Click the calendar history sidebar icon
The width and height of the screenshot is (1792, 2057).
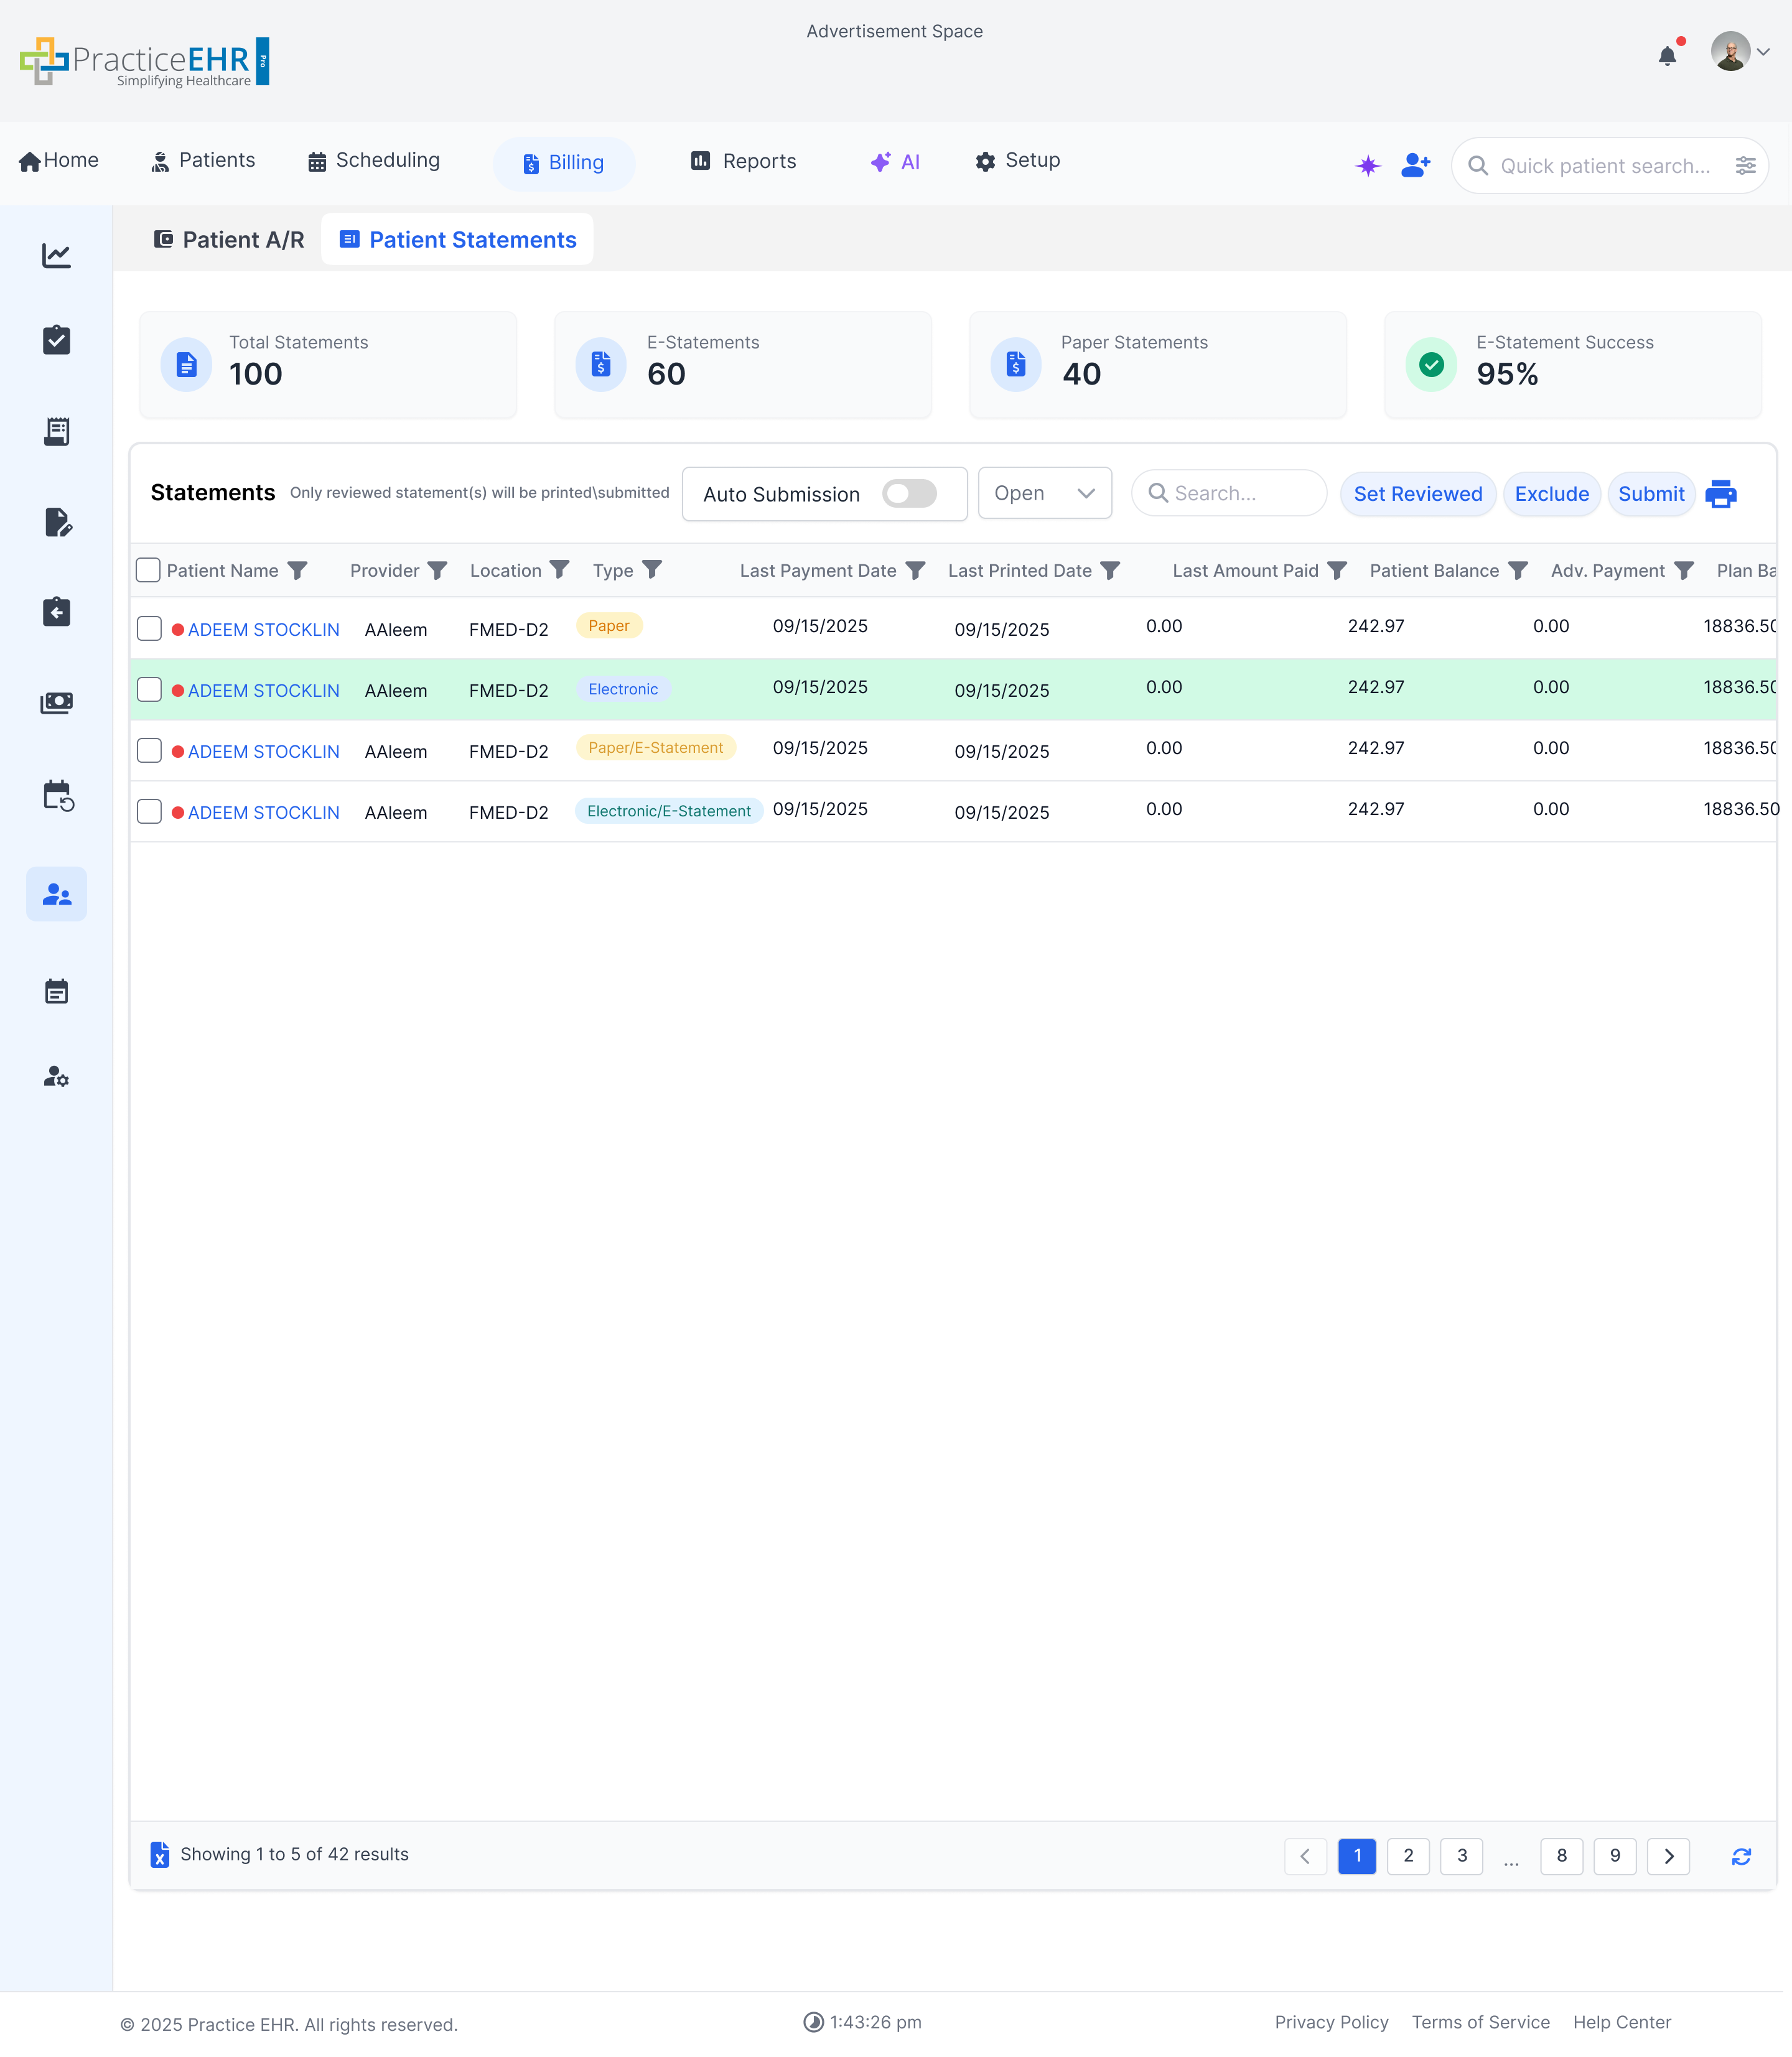pos(57,795)
